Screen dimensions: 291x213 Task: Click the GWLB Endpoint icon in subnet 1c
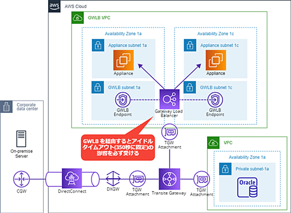pos(215,100)
